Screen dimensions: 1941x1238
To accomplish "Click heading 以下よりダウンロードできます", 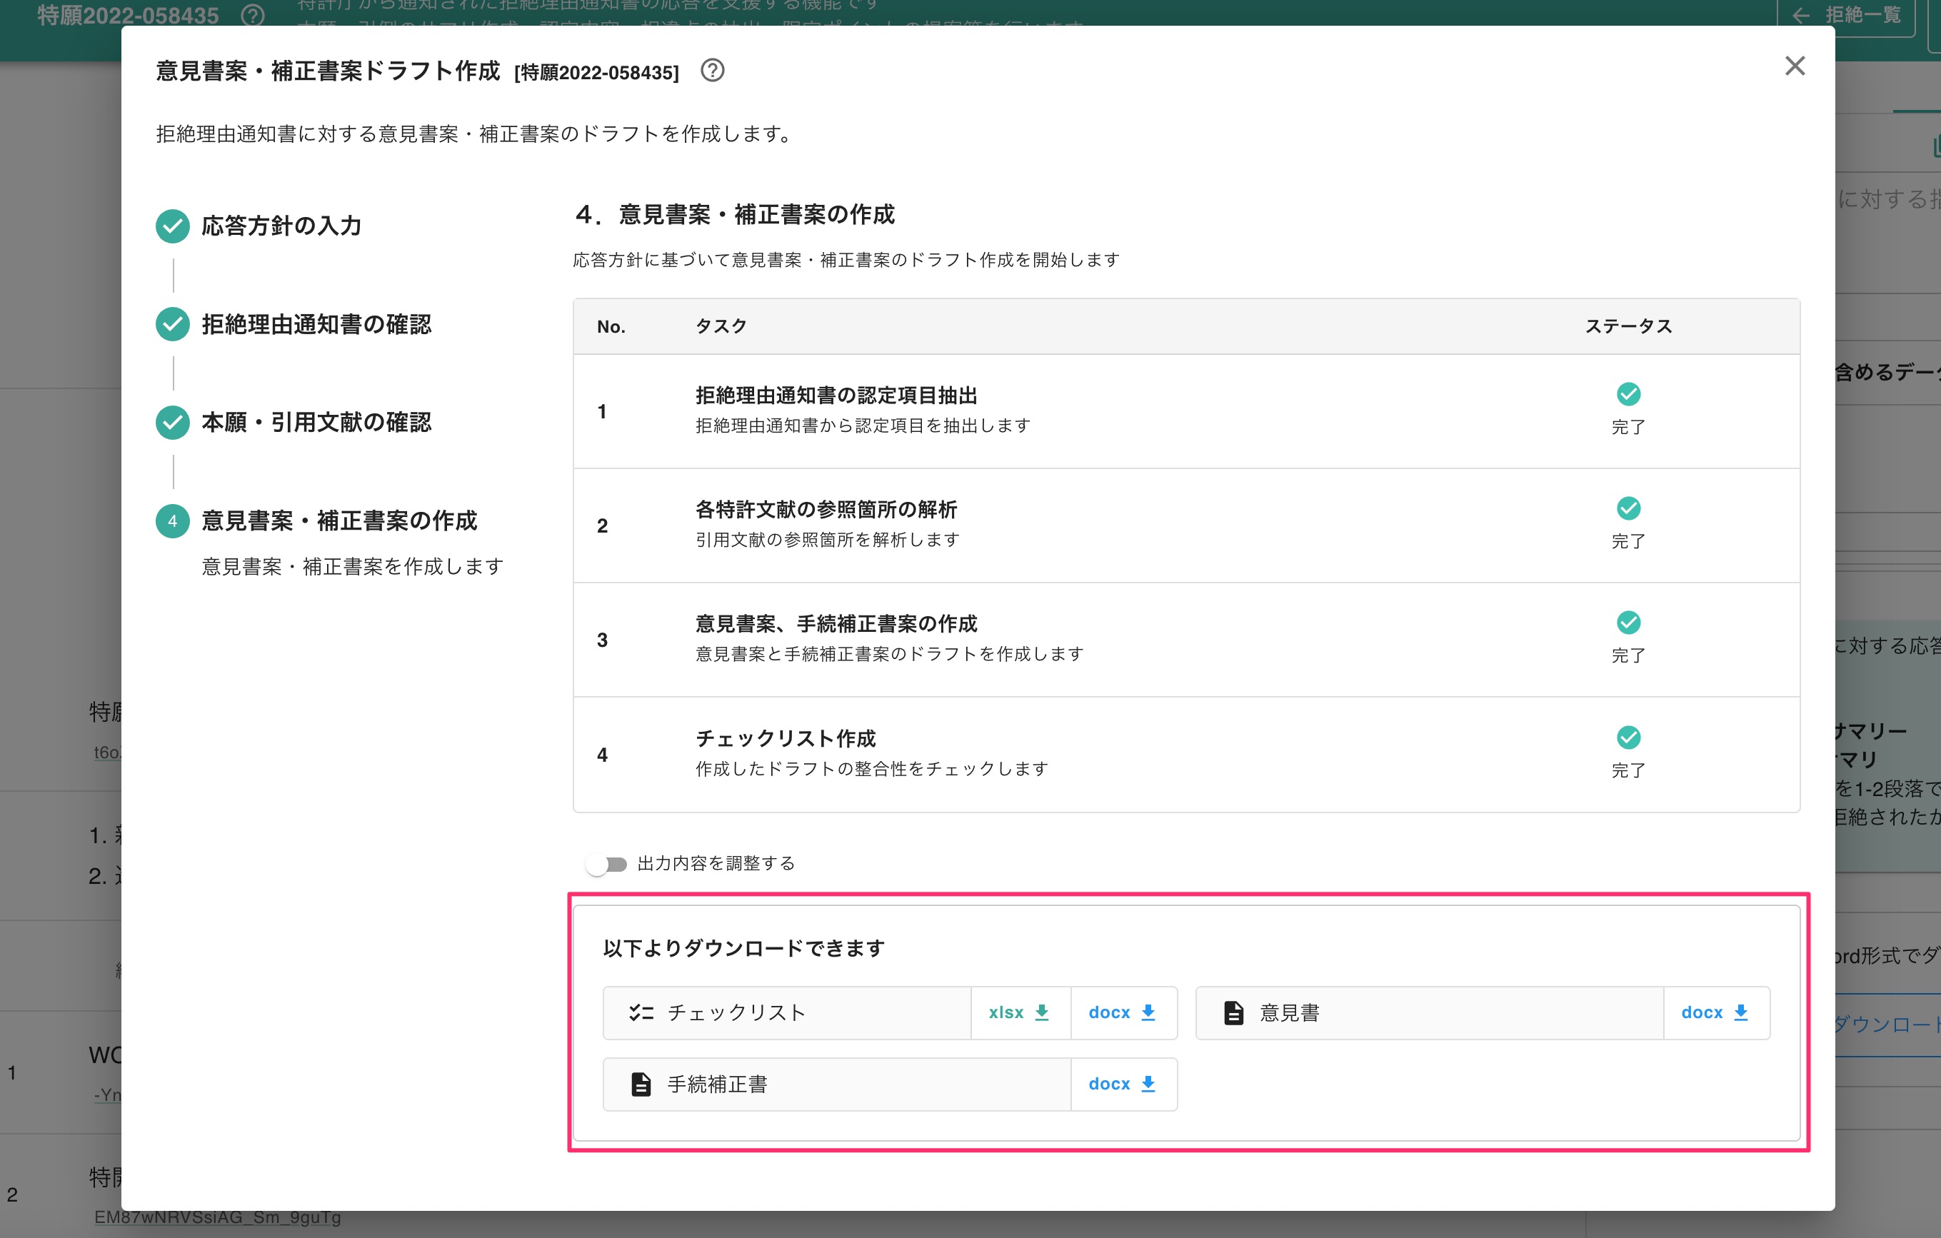I will (744, 949).
